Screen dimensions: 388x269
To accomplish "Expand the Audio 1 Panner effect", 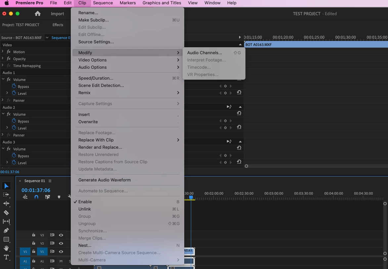I will pos(2,100).
